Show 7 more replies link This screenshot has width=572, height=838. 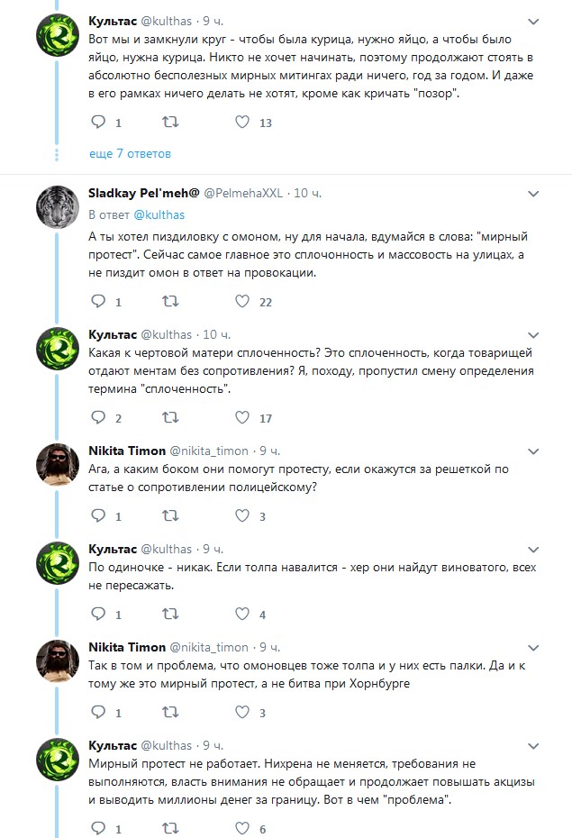tap(130, 154)
